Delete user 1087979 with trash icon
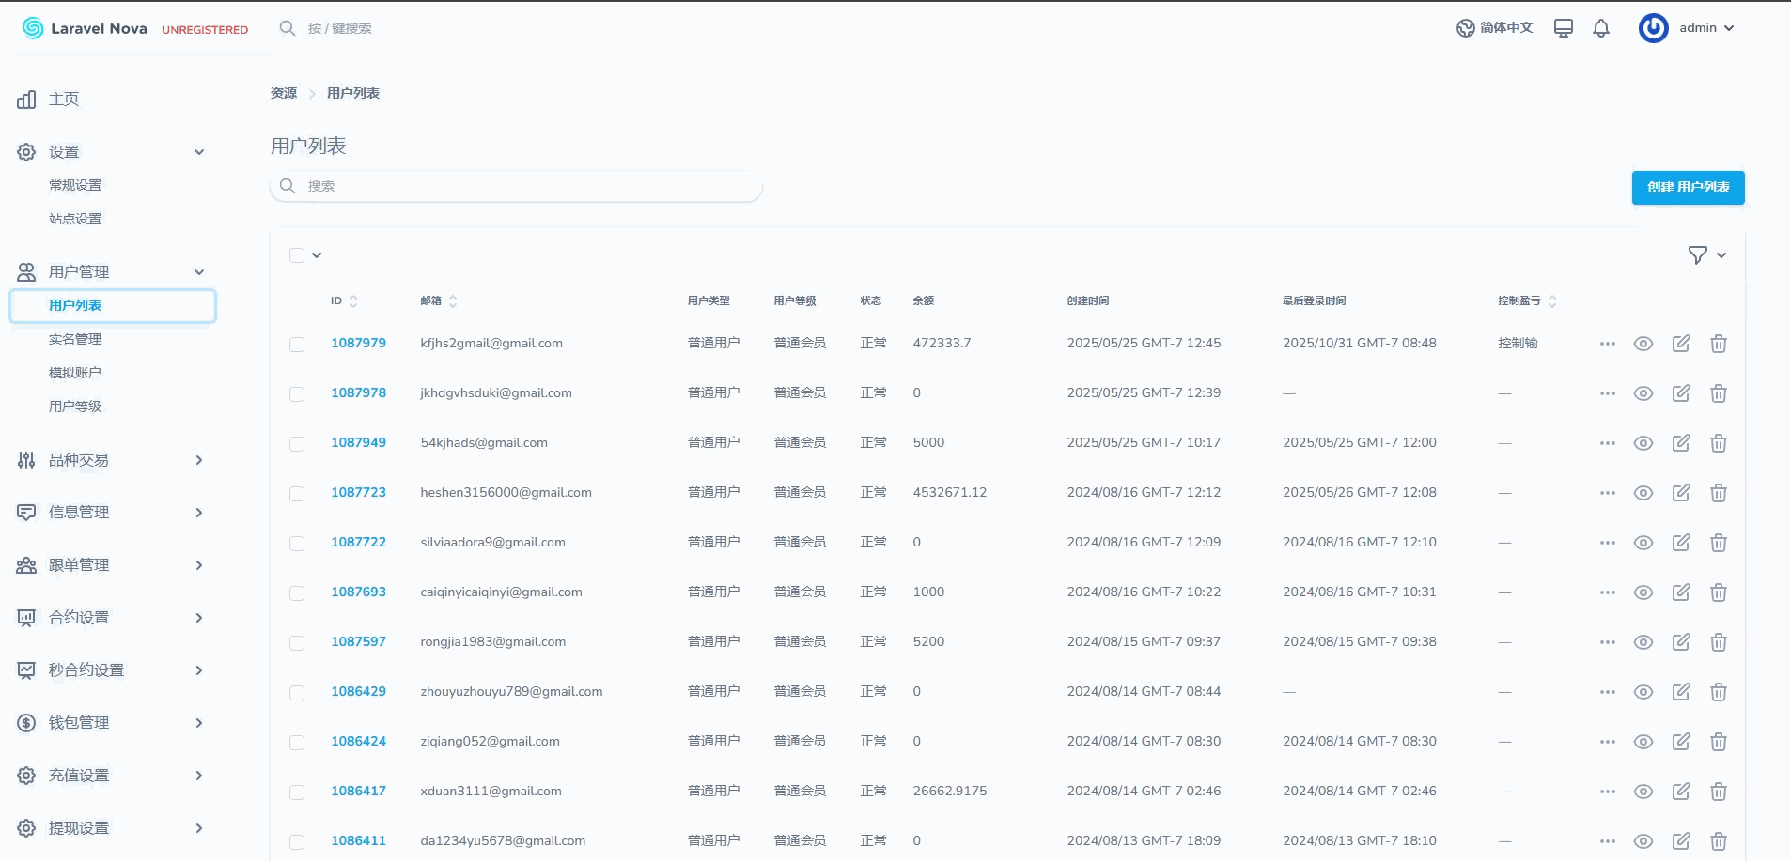This screenshot has width=1791, height=861. (x=1719, y=344)
